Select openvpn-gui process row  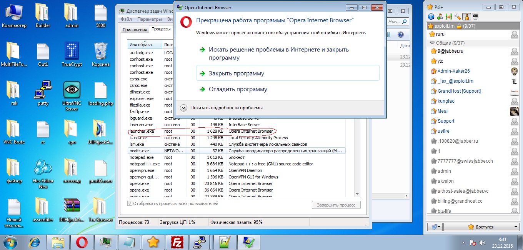coord(237,177)
